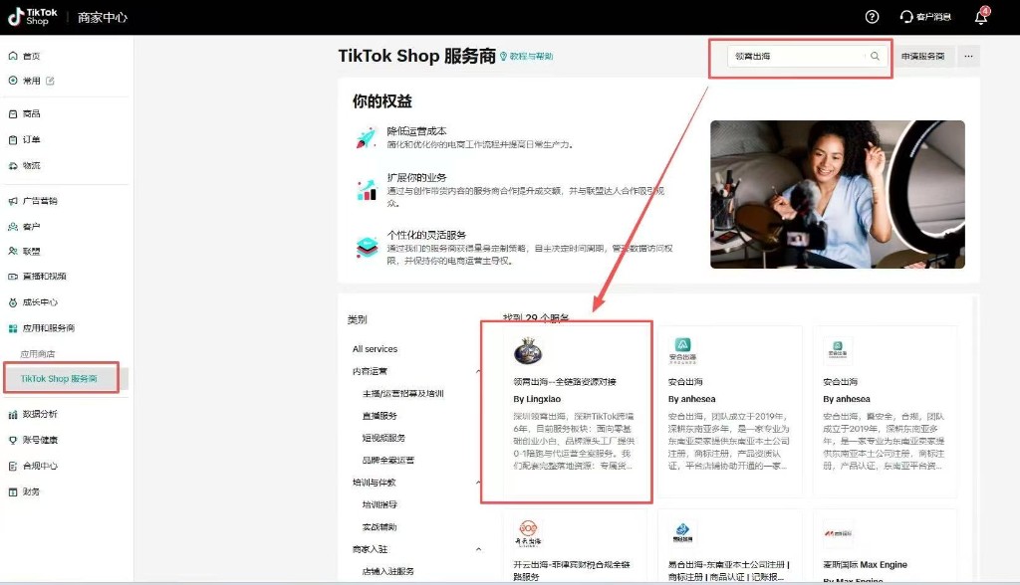Viewport: 1020px width, 585px height.
Task: Click the 教程与帮助 link
Action: pos(526,57)
